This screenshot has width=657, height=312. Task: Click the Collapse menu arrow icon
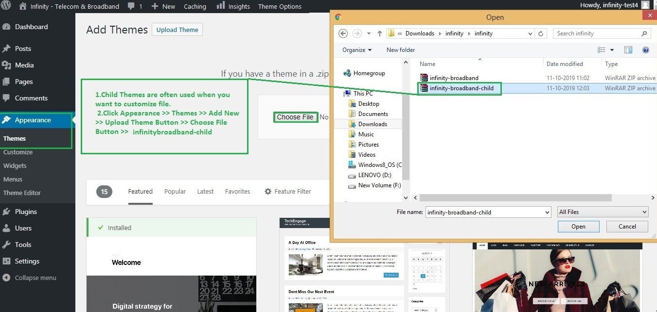(6, 278)
